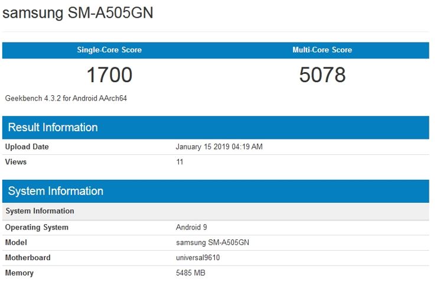Screen dimensions: 437x285
Task: Select the universal9610 value
Action: (198, 257)
